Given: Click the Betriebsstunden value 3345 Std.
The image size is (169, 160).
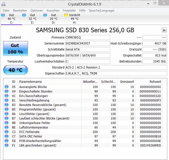Looking at the screenshot, I should (155, 61).
